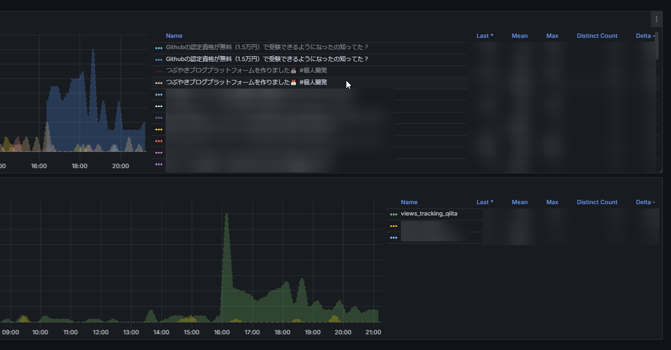671x350 pixels.
Task: Click the green series marker for views_tracking_qiita
Action: [x=393, y=214]
